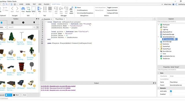
Task: Set Toolbox background to None
Action: point(24,95)
